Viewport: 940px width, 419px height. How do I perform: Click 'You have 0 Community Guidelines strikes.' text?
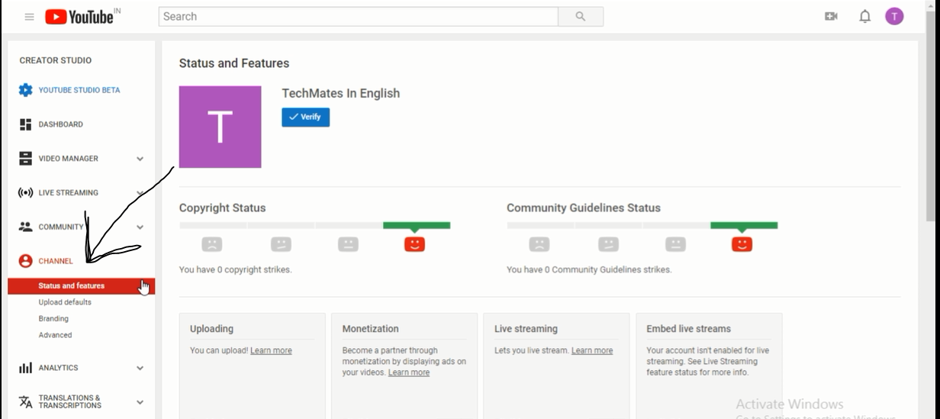[x=589, y=269]
